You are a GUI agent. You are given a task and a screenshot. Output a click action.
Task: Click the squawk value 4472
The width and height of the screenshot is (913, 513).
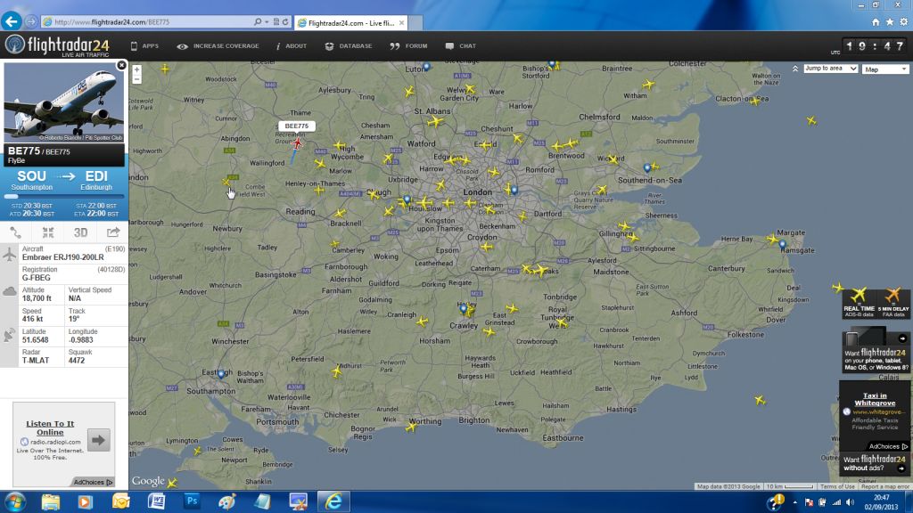[x=77, y=361]
